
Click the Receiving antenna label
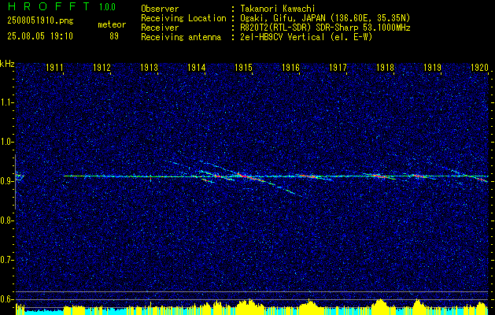click(181, 37)
